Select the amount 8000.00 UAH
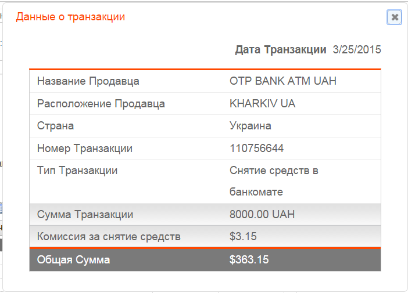The height and width of the screenshot is (293, 408). 262,215
